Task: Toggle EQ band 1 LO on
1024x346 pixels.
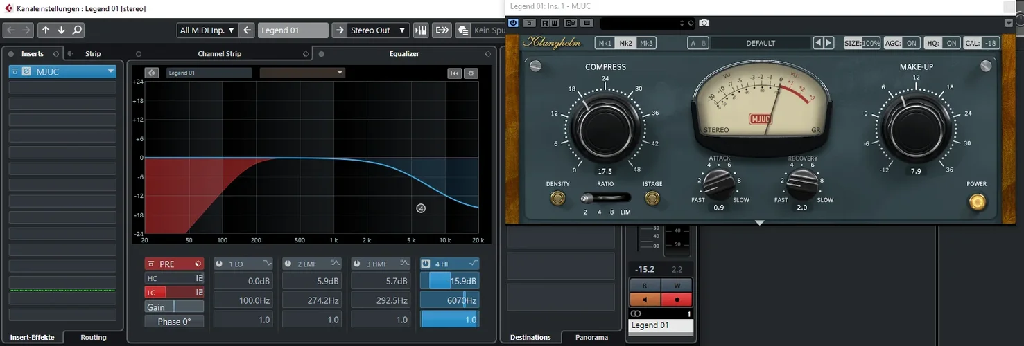Action: tap(219, 264)
